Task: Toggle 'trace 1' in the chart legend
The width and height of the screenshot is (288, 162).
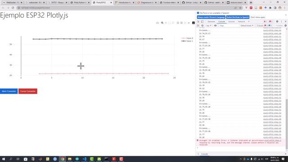Action: pyautogui.click(x=187, y=41)
